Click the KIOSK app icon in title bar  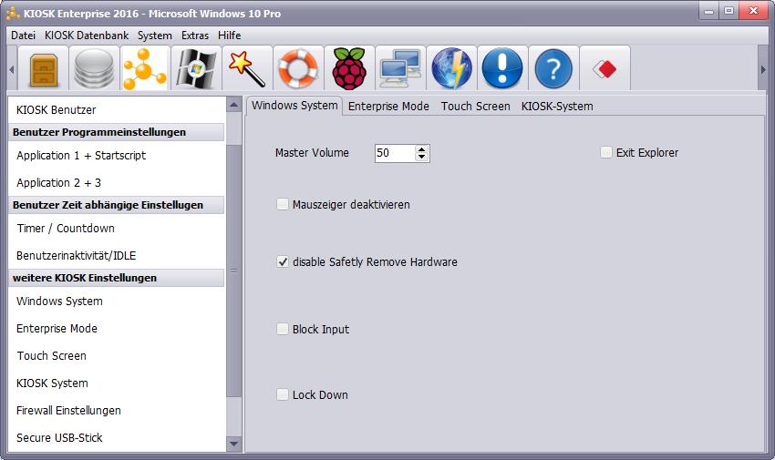pyautogui.click(x=13, y=13)
